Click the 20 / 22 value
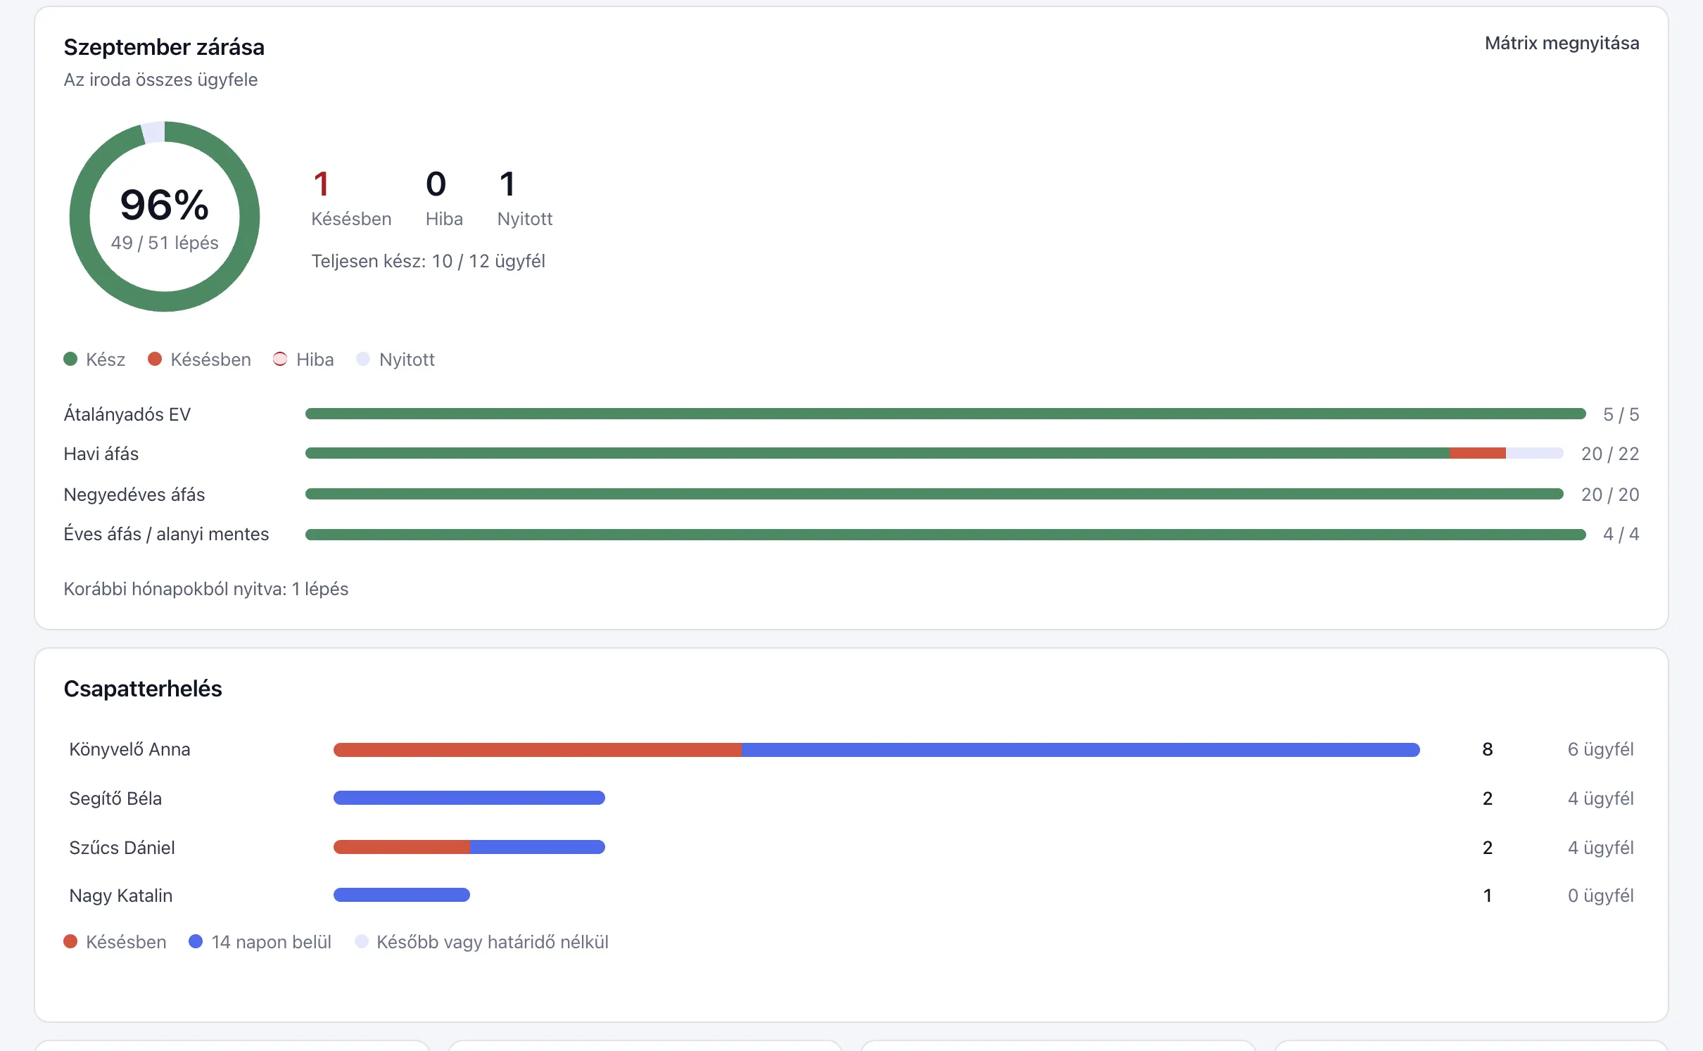This screenshot has width=1703, height=1051. tap(1610, 454)
